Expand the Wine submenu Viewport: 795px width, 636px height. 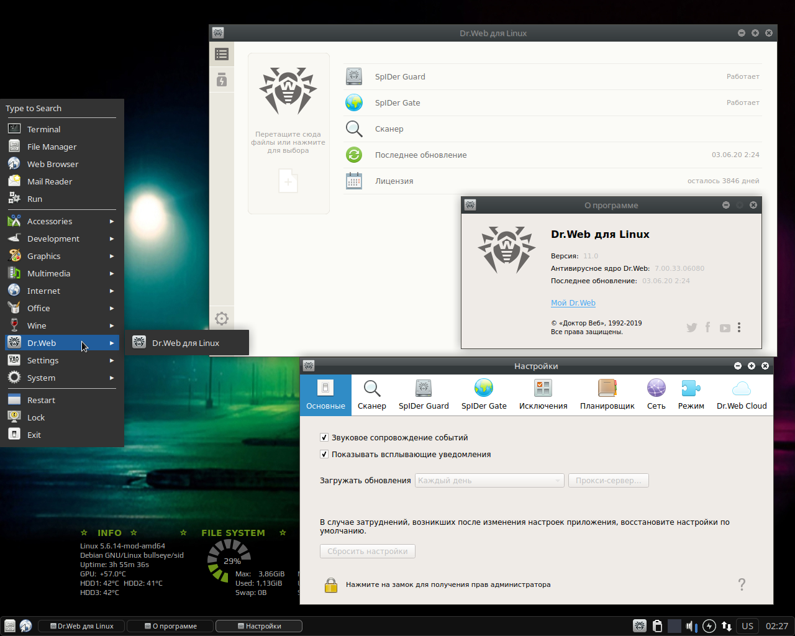tap(61, 325)
